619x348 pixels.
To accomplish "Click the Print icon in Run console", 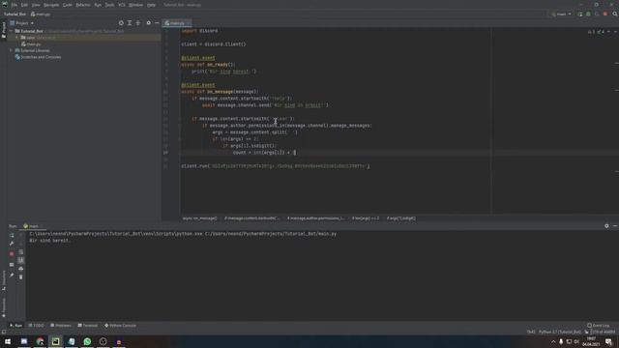I will point(21,269).
